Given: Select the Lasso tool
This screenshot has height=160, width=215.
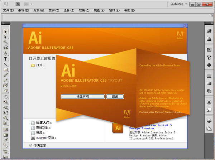Looking at the screenshot, I should point(6,48).
